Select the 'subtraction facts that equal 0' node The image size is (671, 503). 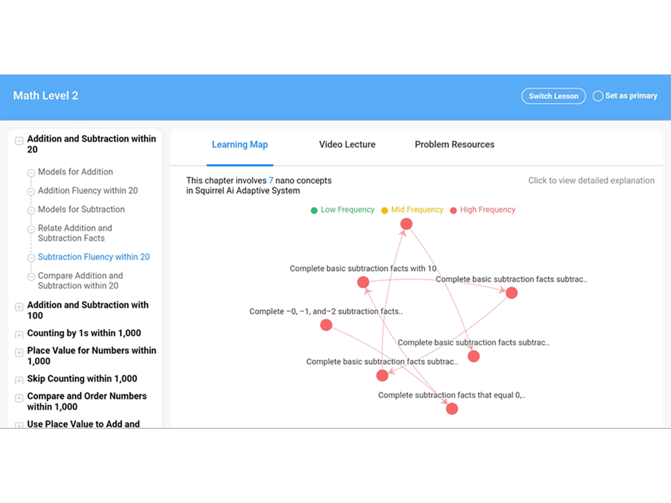452,409
